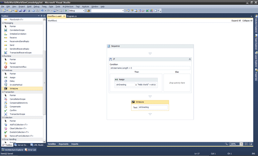
Task: Click the zoom magnifier icon in designer
Action: click(226, 144)
